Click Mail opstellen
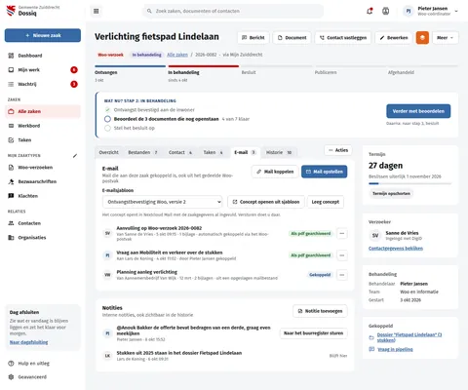Image resolution: width=468 pixels, height=390 pixels. (x=324, y=172)
